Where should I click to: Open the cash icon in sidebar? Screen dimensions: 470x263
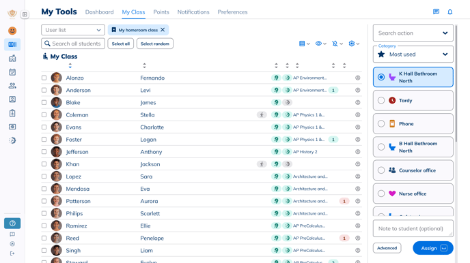click(x=12, y=127)
